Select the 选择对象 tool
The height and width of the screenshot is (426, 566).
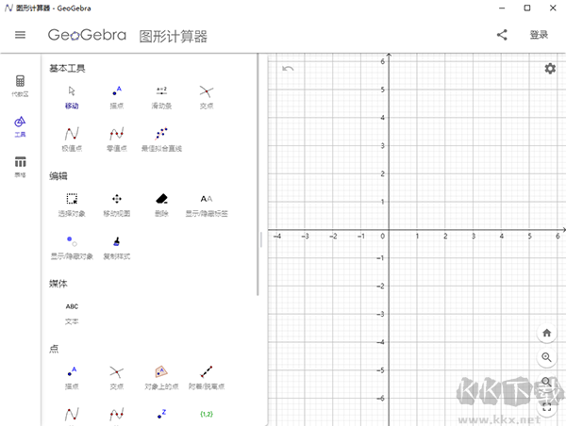pyautogui.click(x=72, y=205)
